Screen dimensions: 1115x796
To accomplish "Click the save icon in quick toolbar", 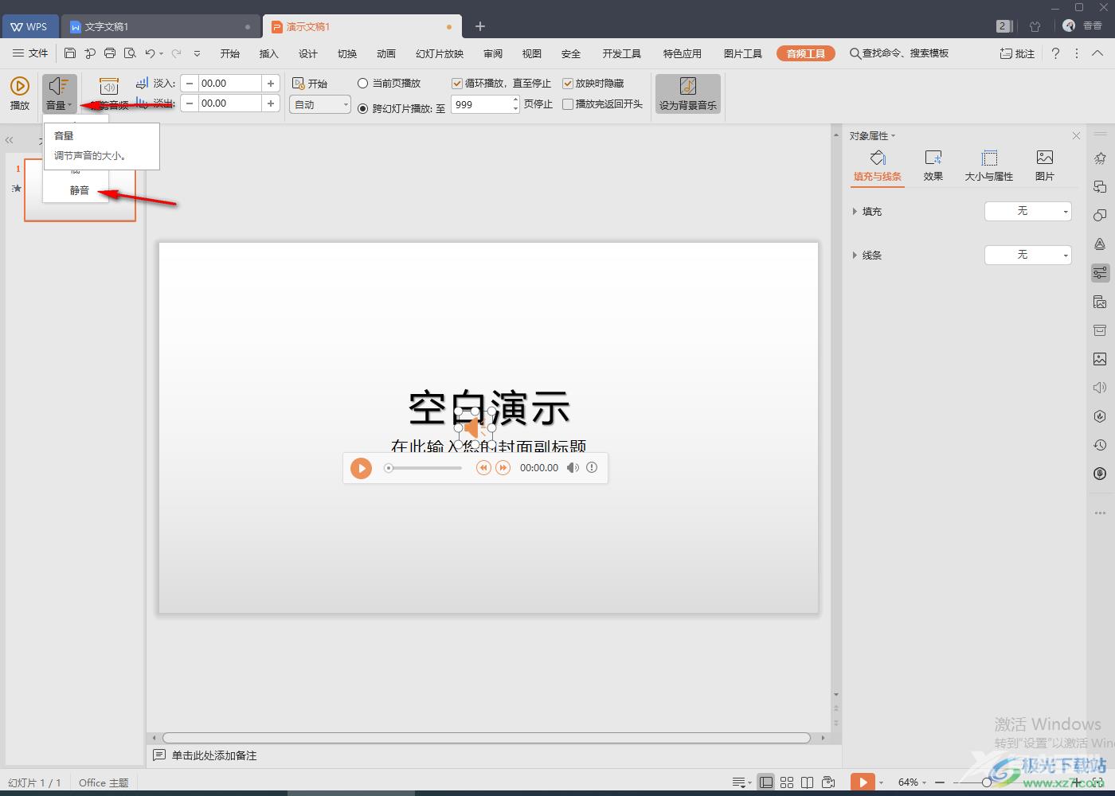I will (70, 53).
